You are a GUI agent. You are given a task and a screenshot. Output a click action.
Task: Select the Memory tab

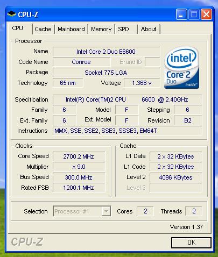[101, 29]
